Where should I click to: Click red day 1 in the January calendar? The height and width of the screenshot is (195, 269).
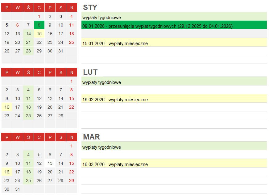39,16
